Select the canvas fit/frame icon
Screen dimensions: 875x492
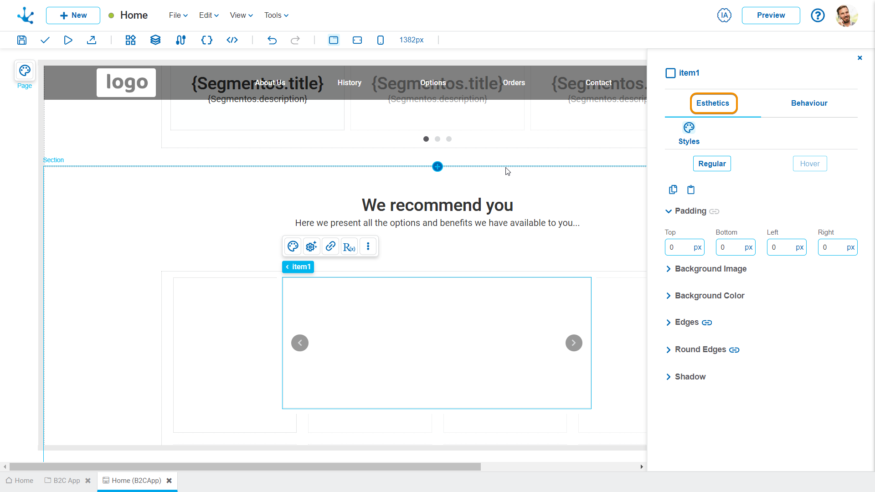[x=334, y=40]
